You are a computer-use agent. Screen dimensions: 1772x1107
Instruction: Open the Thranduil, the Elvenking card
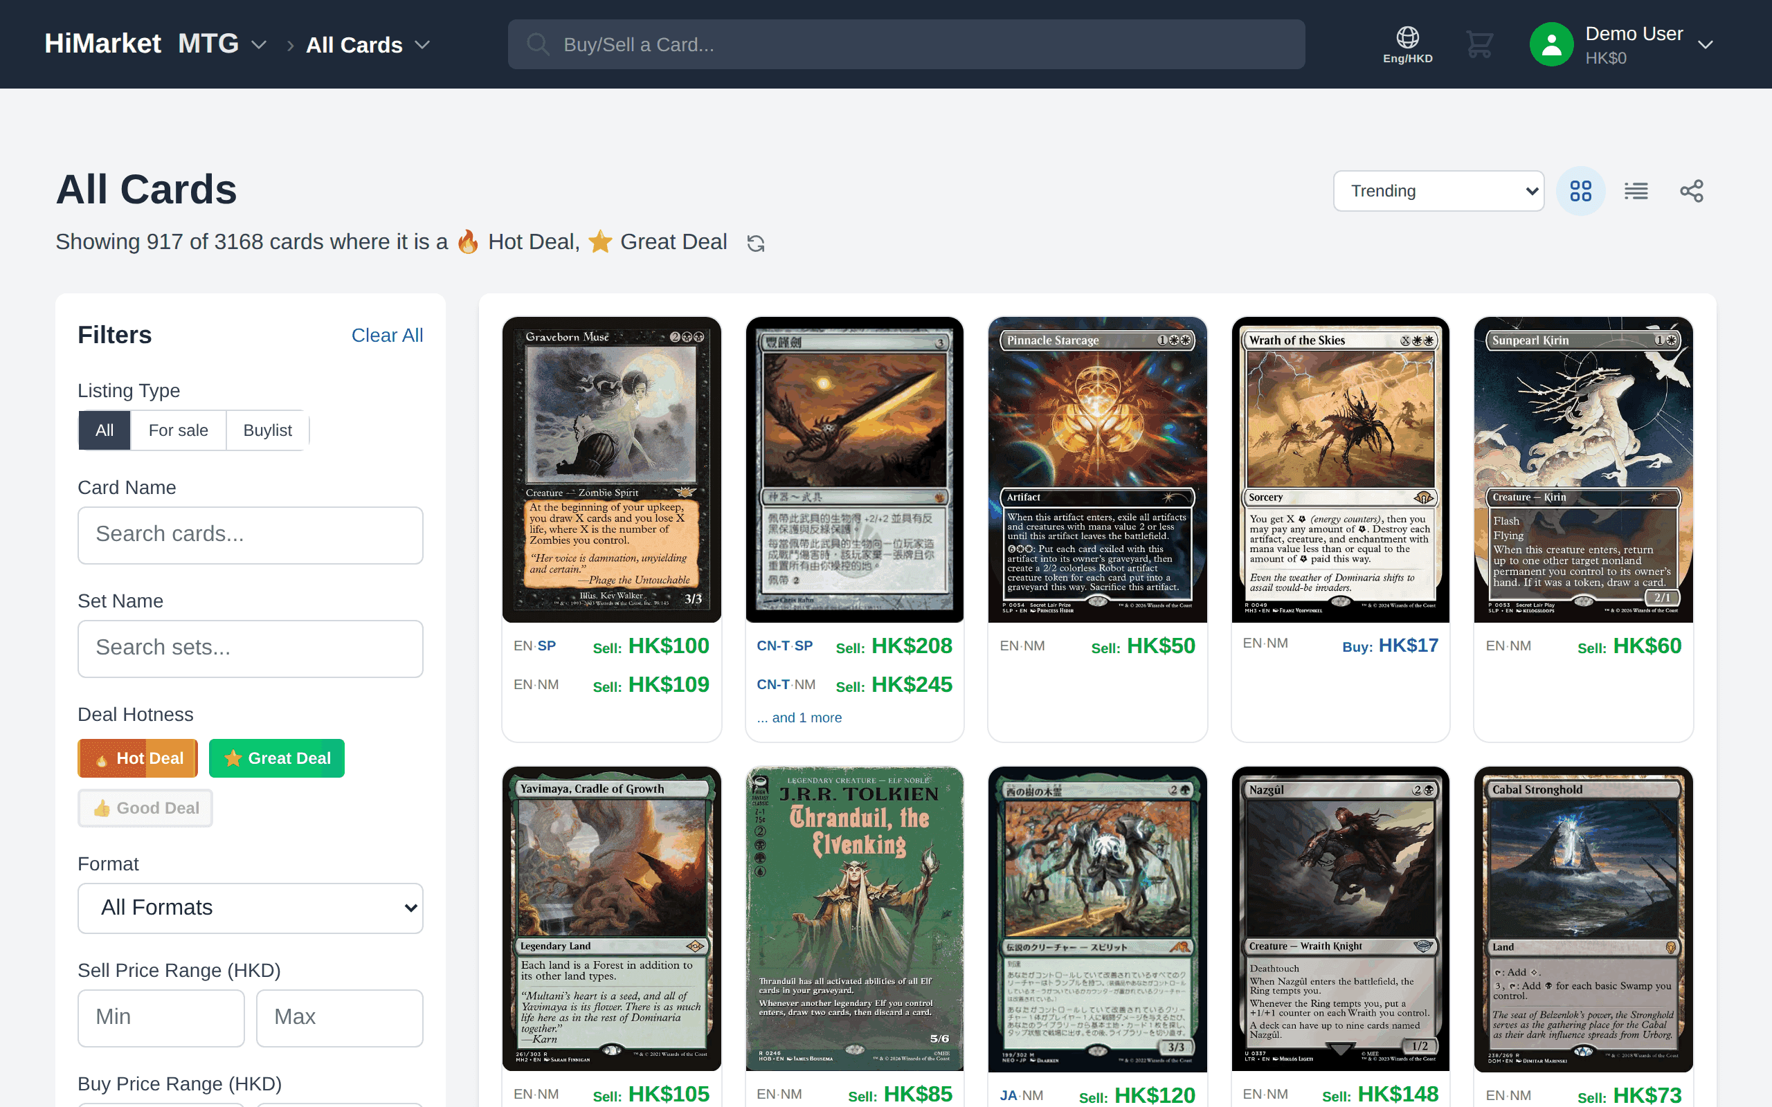pyautogui.click(x=855, y=919)
